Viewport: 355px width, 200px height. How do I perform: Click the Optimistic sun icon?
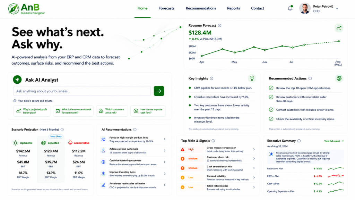(15, 143)
